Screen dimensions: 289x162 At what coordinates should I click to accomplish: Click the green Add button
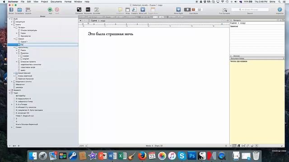tap(50, 9)
